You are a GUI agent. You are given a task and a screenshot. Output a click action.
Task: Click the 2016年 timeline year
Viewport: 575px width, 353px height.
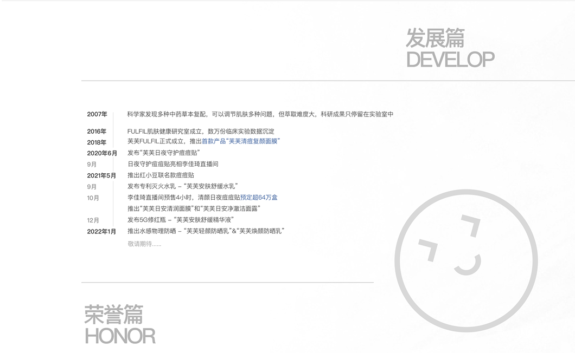click(97, 132)
